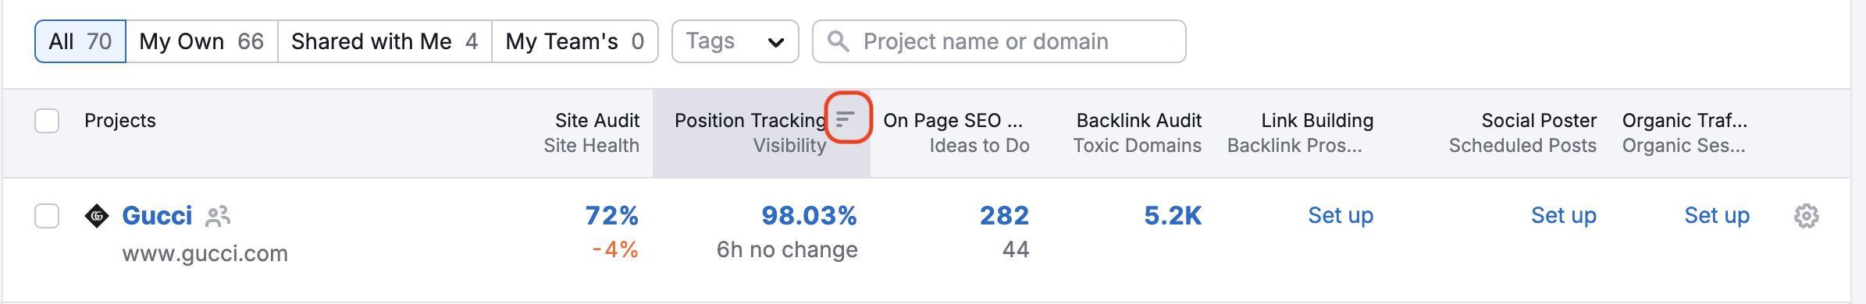Image resolution: width=1866 pixels, height=304 pixels.
Task: Select the Shared with Me tab
Action: pyautogui.click(x=384, y=41)
